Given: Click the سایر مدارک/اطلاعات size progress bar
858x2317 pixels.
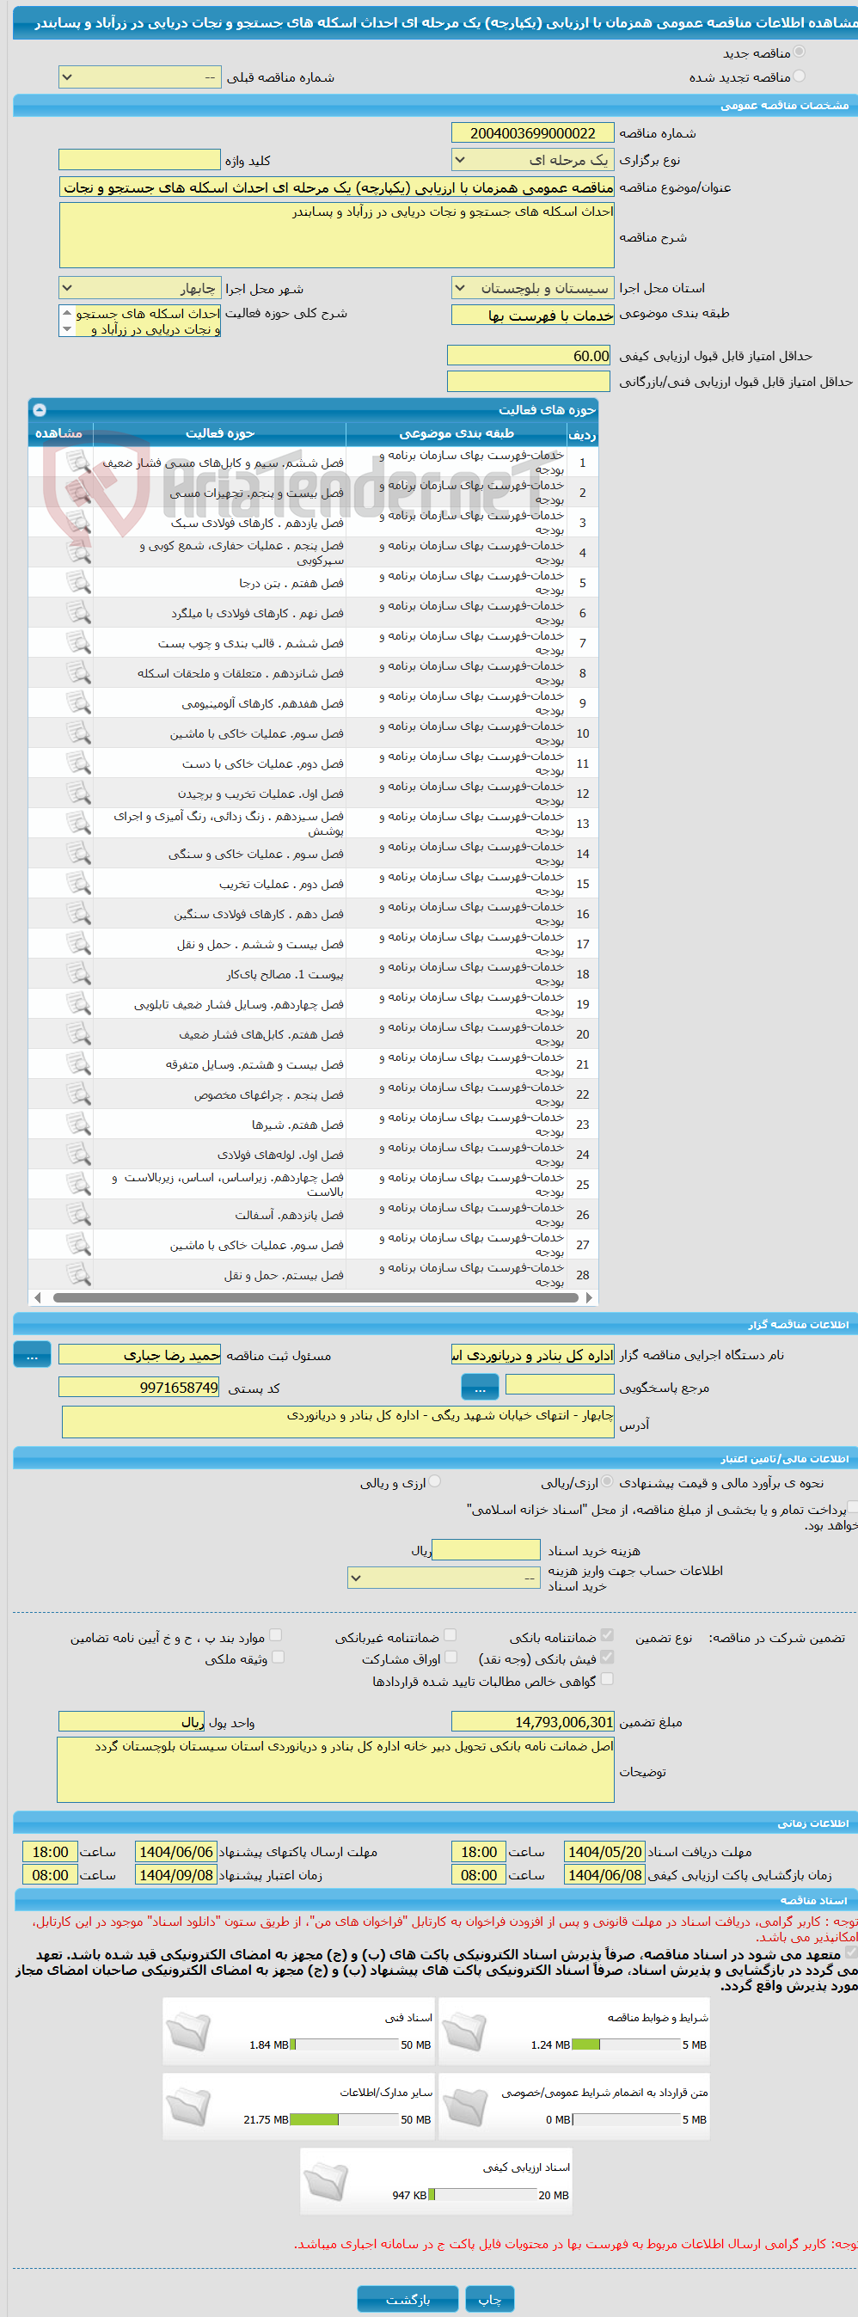Looking at the screenshot, I should (345, 2119).
